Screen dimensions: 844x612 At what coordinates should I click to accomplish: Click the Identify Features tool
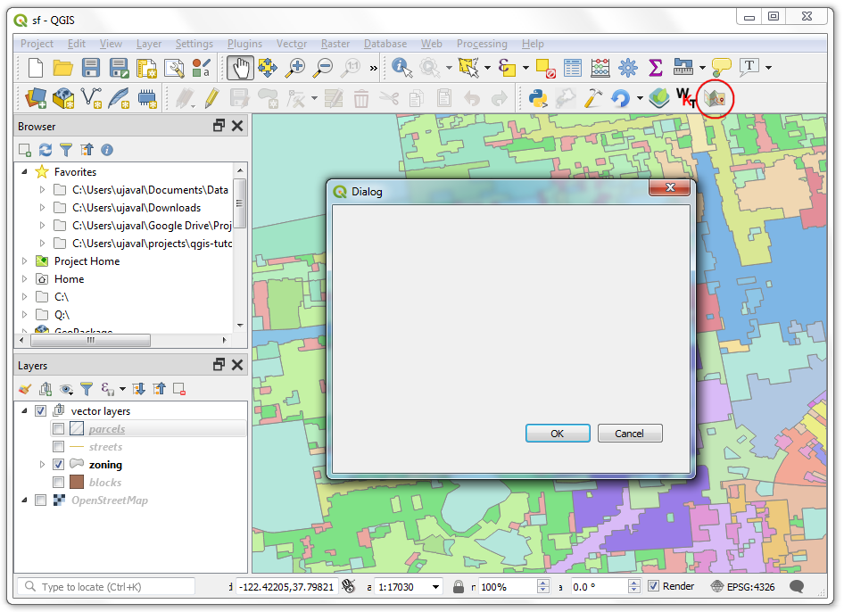click(401, 68)
